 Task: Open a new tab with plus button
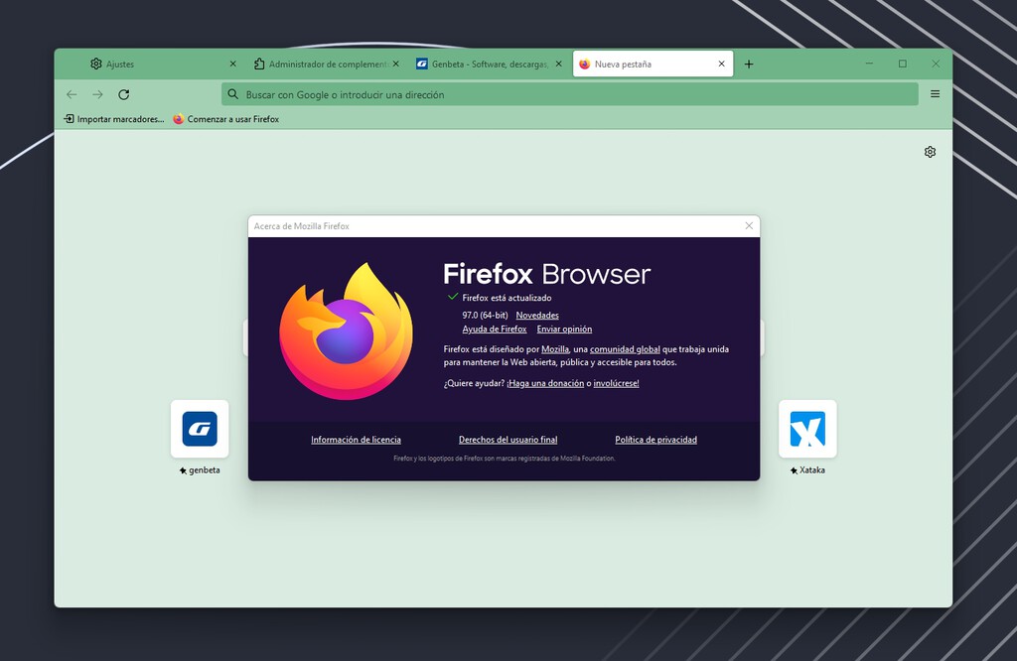coord(749,65)
